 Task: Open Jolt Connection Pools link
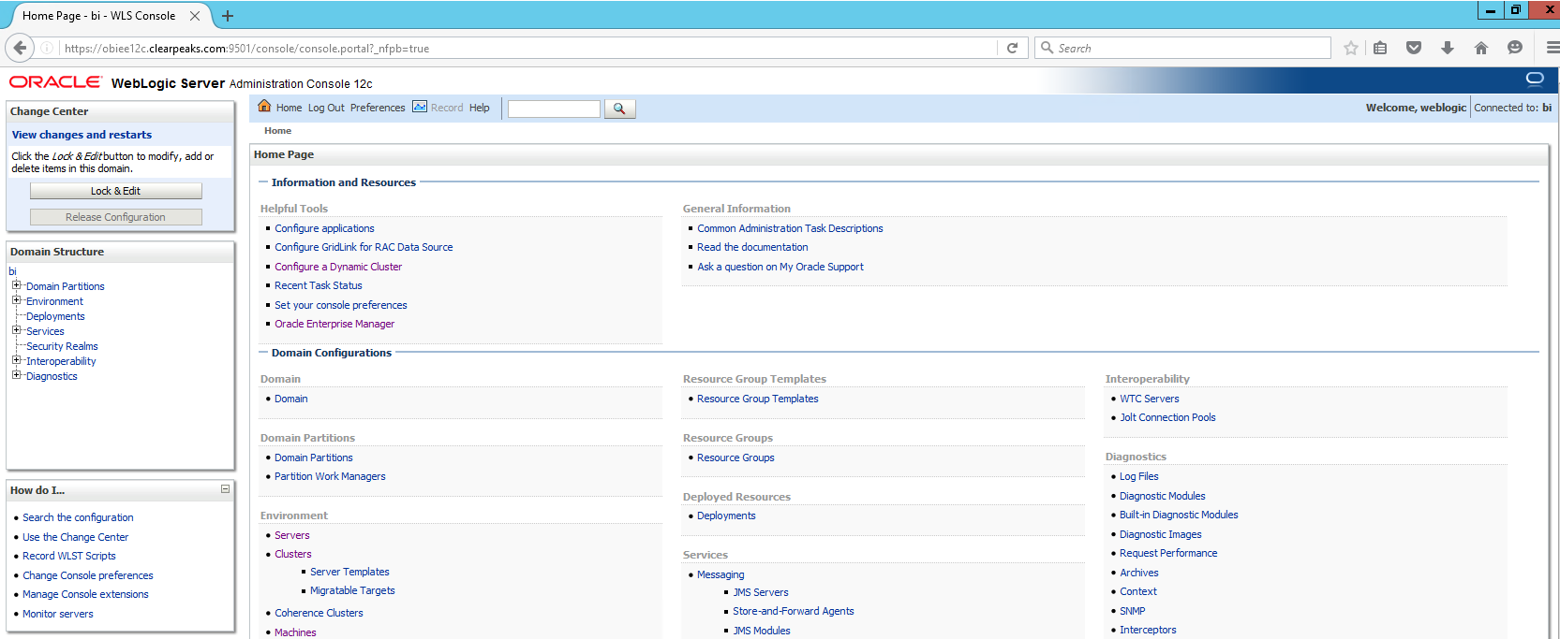1167,417
